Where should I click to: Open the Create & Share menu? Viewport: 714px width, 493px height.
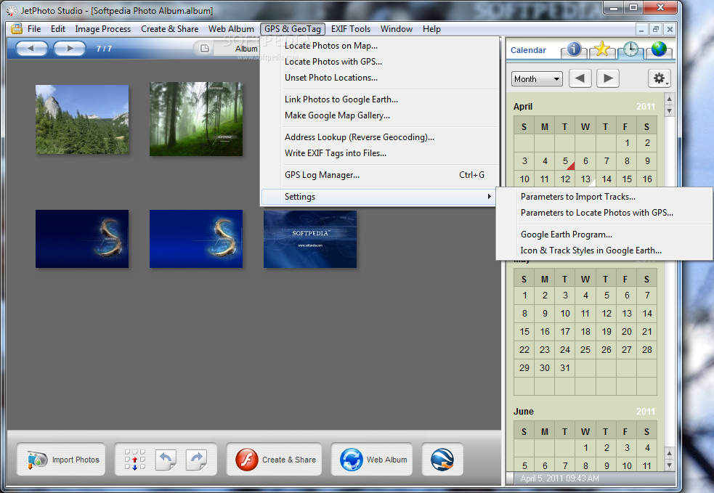coord(169,28)
